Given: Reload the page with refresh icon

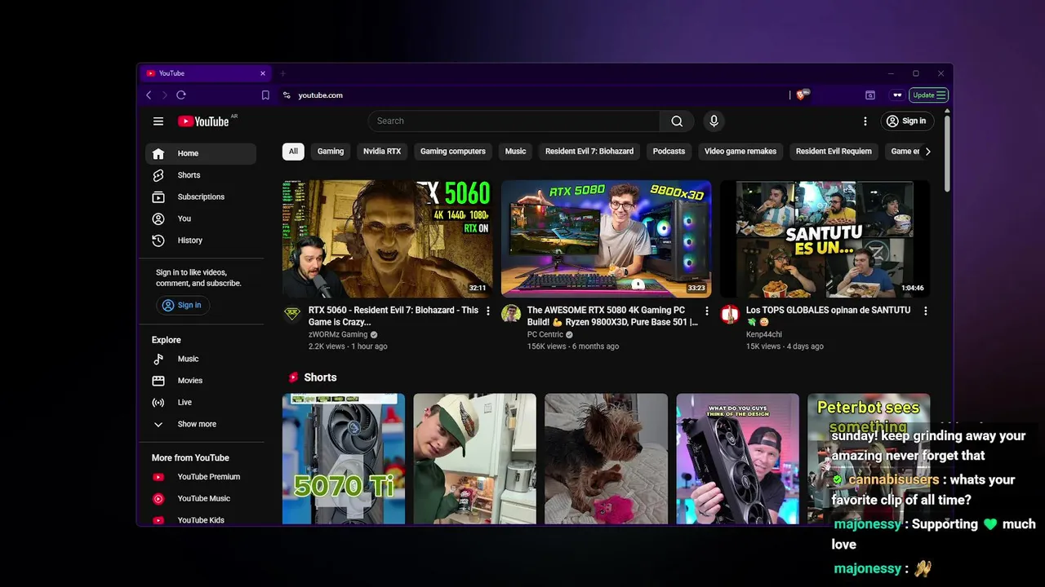Looking at the screenshot, I should coord(181,95).
